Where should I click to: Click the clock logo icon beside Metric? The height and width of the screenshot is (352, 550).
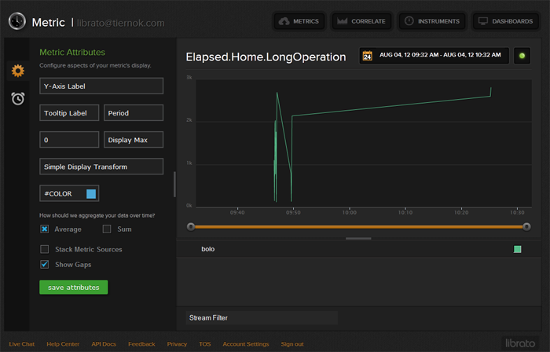click(x=16, y=21)
